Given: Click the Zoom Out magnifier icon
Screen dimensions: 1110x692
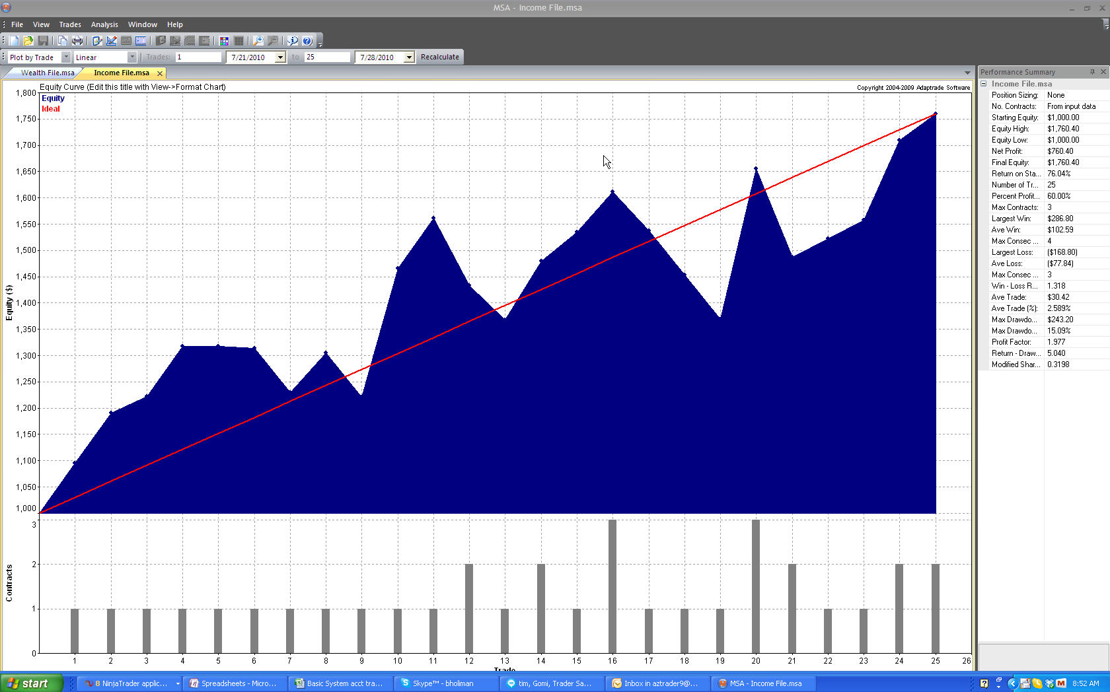Looking at the screenshot, I should tap(273, 41).
